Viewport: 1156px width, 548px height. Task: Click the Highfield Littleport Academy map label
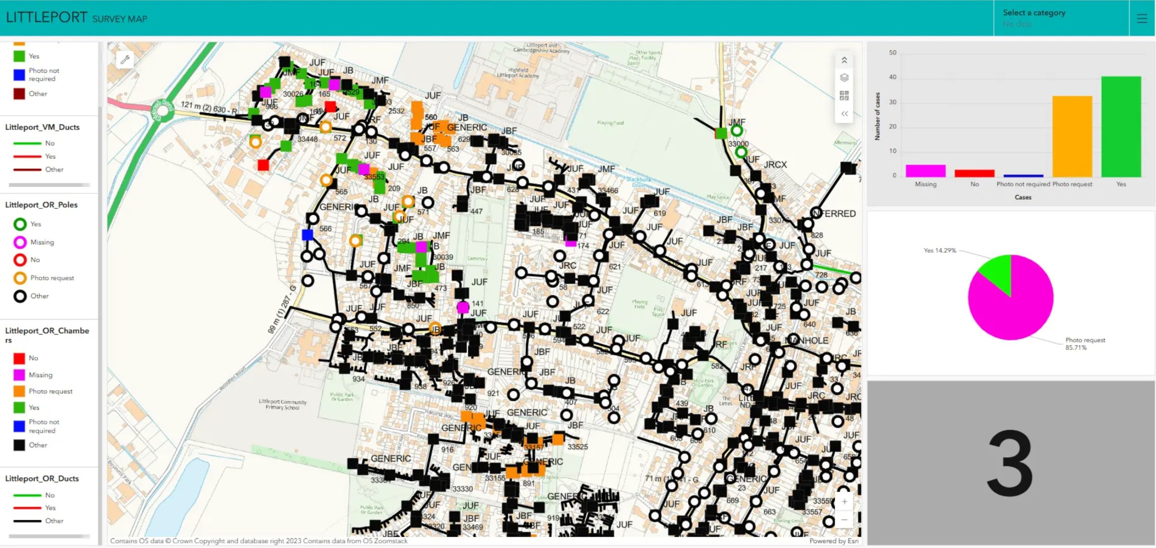(x=518, y=73)
